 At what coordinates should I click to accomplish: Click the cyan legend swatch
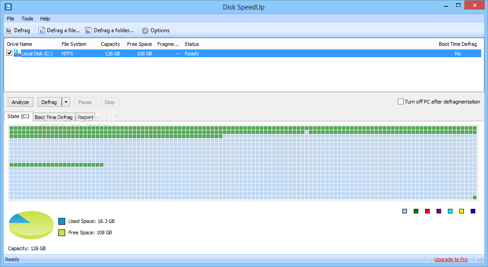pos(450,211)
